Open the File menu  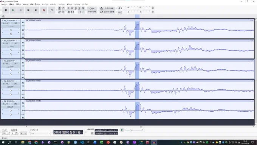point(4,5)
